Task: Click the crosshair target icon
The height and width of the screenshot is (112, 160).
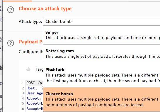Action: (x=28, y=69)
